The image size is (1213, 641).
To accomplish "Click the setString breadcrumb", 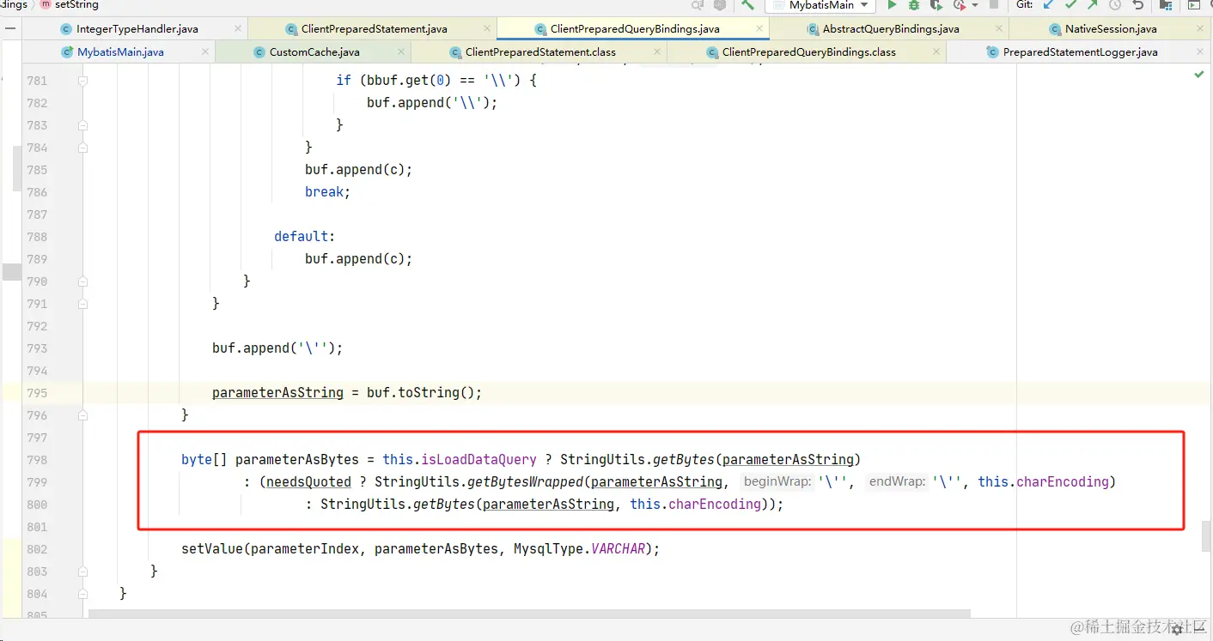I will [69, 5].
